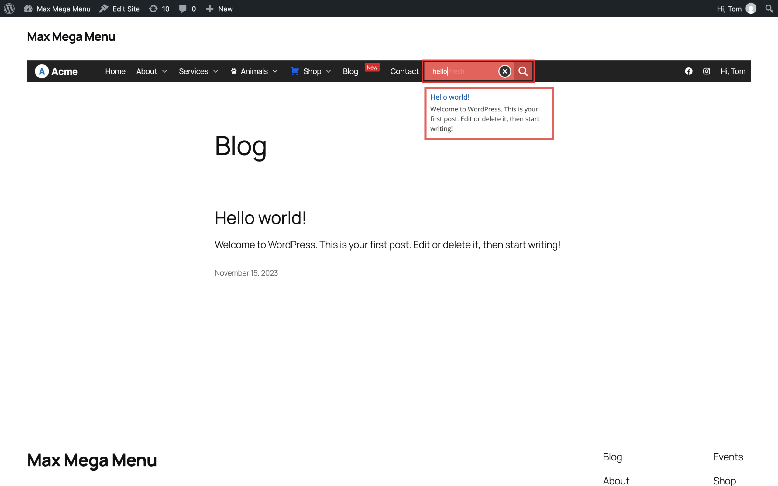Image resolution: width=778 pixels, height=486 pixels.
Task: Submit search with the magnifier button
Action: [523, 71]
